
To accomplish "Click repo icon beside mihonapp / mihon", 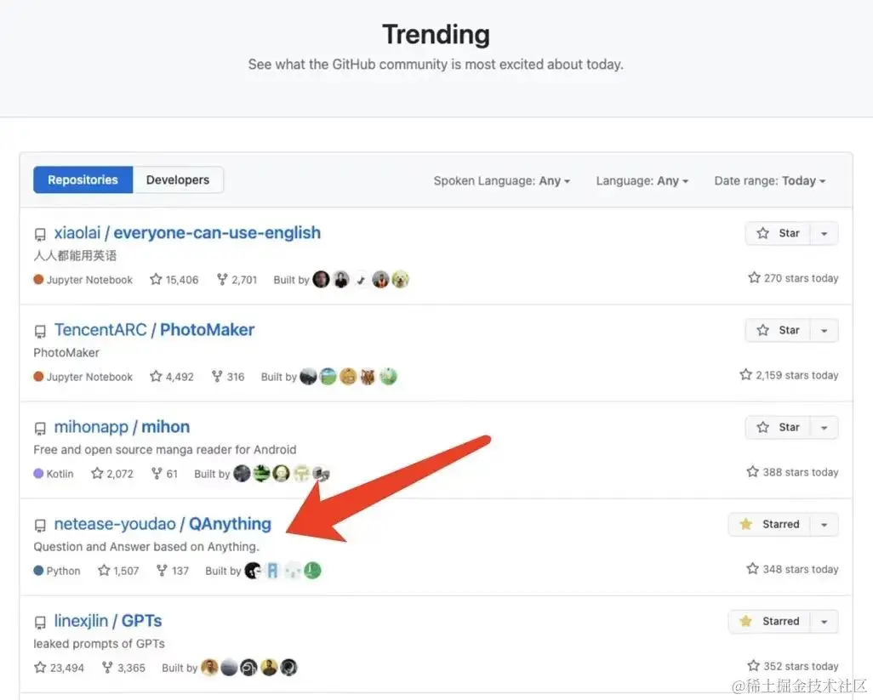I will [40, 429].
